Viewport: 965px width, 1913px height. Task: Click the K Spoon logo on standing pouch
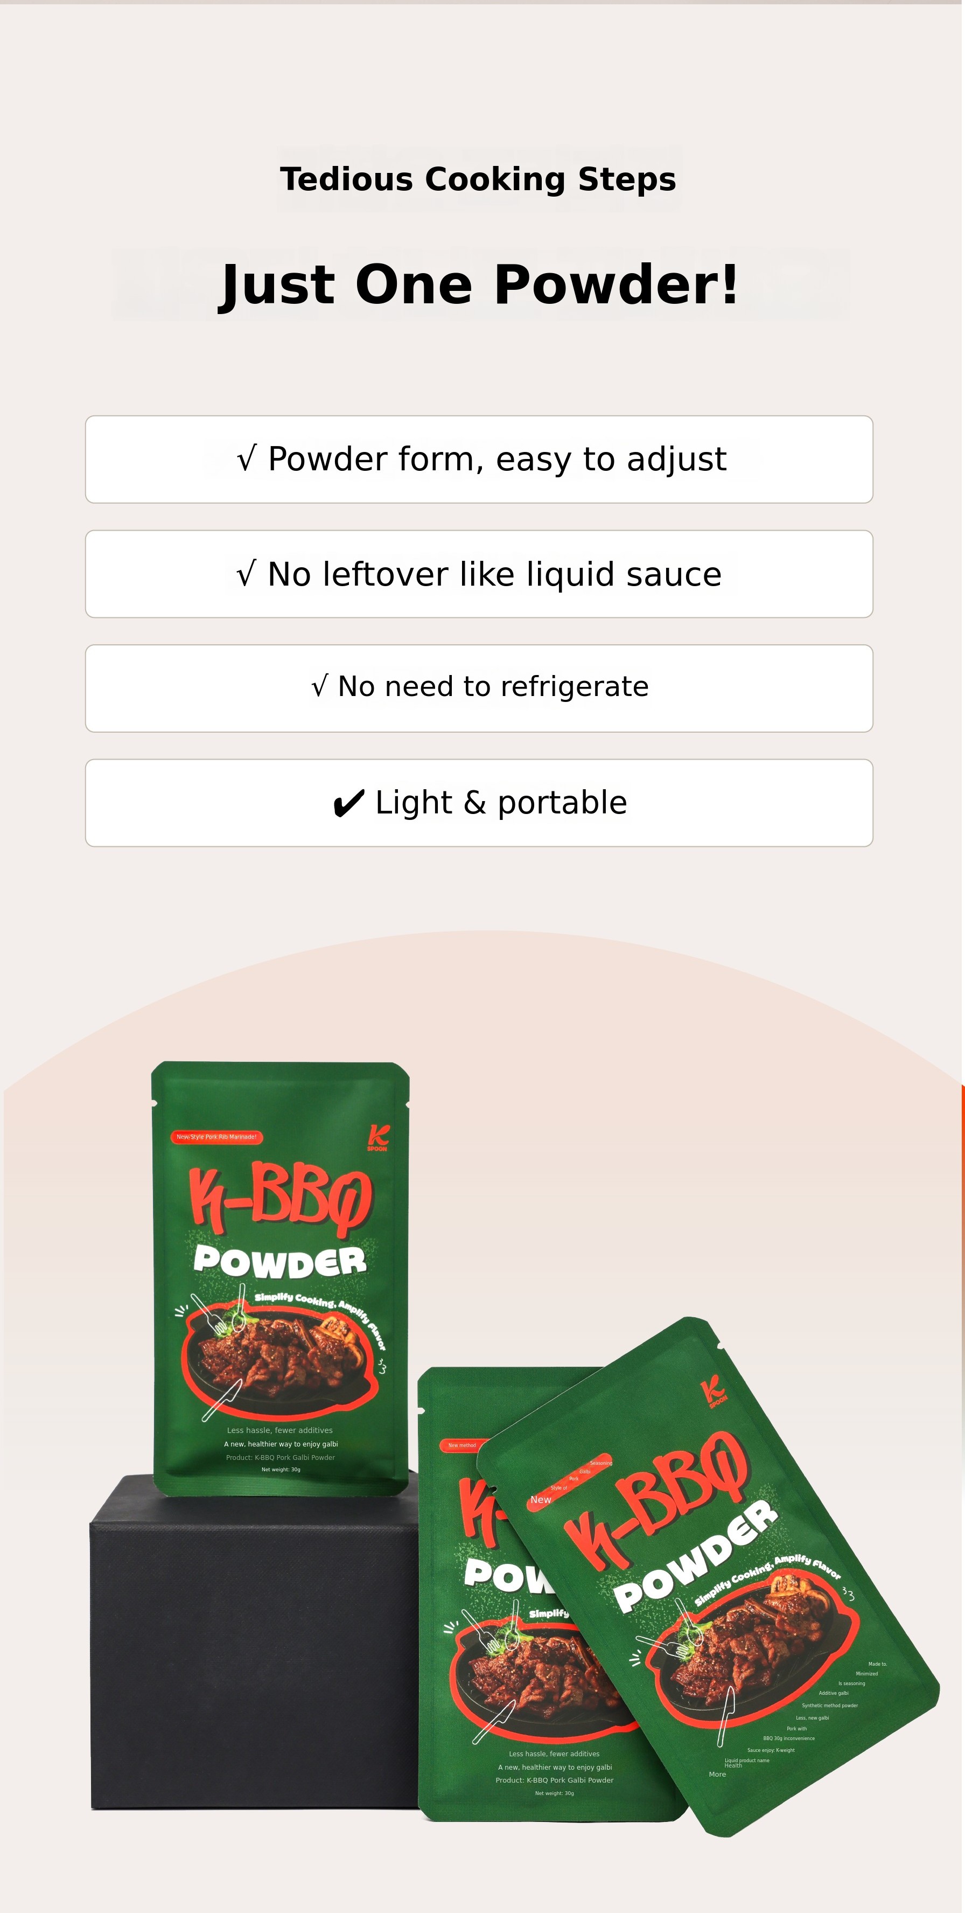click(x=377, y=1137)
